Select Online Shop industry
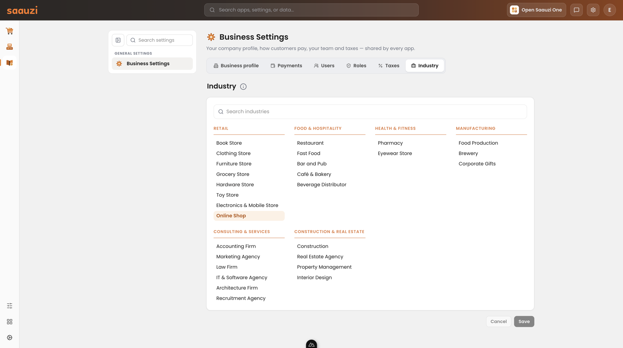Viewport: 623px width, 348px height. (249, 216)
